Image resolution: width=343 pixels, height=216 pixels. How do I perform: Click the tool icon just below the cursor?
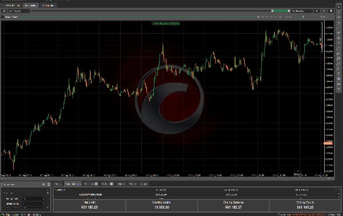(x=338, y=12)
